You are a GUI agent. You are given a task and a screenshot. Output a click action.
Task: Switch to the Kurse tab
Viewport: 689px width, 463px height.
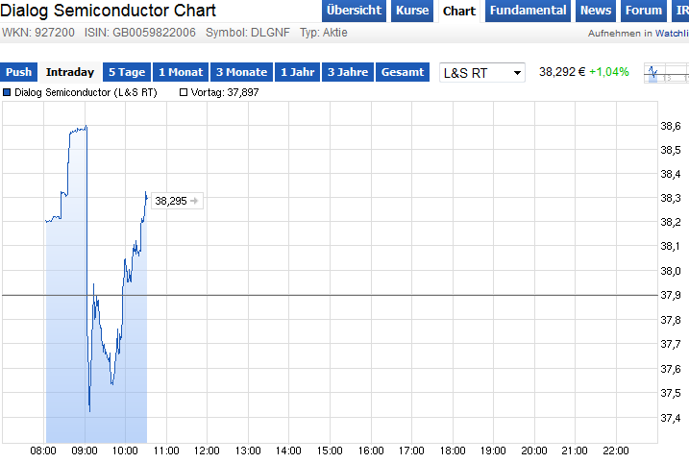click(x=412, y=11)
